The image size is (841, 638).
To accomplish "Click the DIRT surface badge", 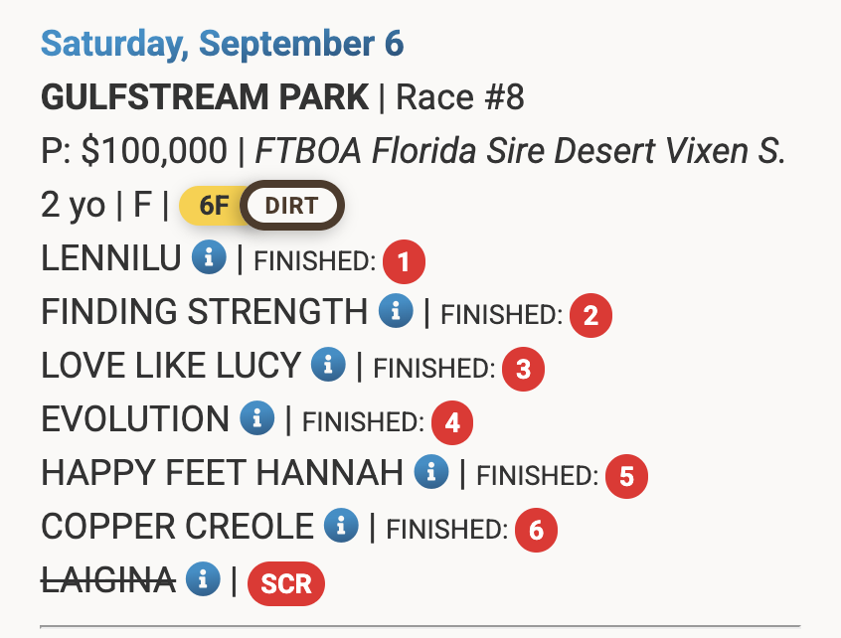I will point(292,207).
